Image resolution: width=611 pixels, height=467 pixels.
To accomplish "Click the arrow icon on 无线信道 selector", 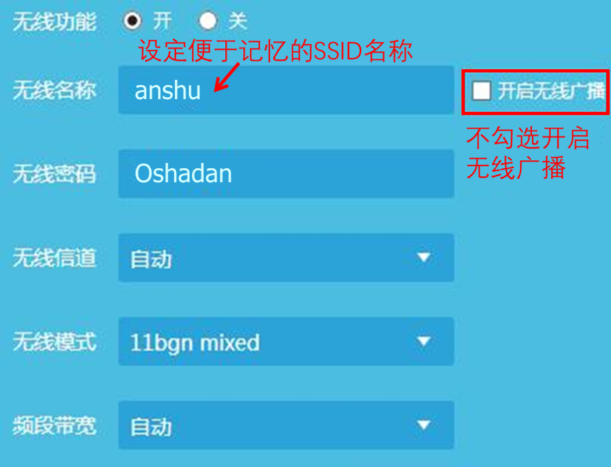I will [423, 258].
